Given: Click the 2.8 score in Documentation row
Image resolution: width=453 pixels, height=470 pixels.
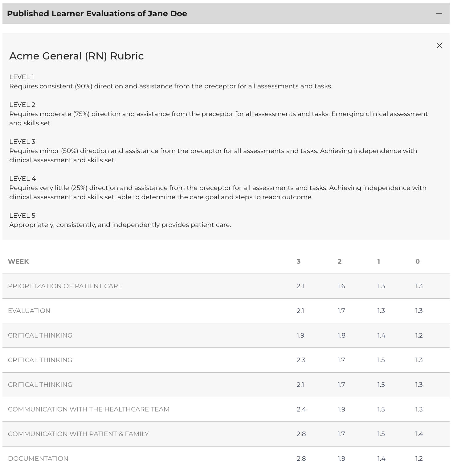Looking at the screenshot, I should (301, 459).
